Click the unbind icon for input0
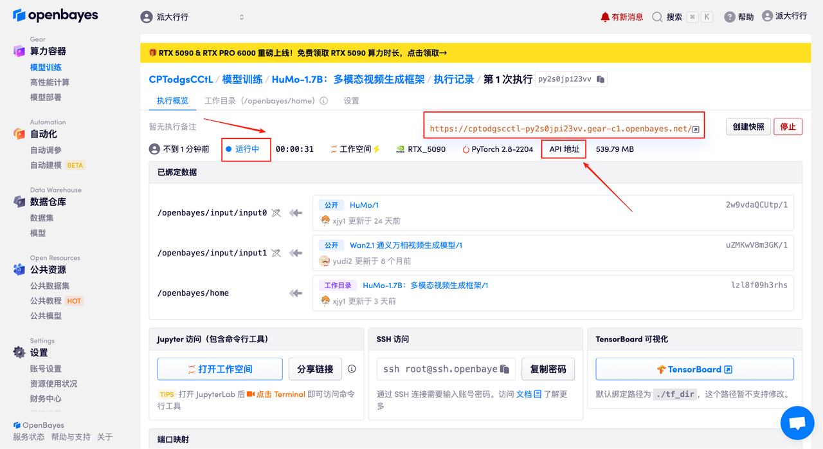The width and height of the screenshot is (823, 449). (x=276, y=213)
